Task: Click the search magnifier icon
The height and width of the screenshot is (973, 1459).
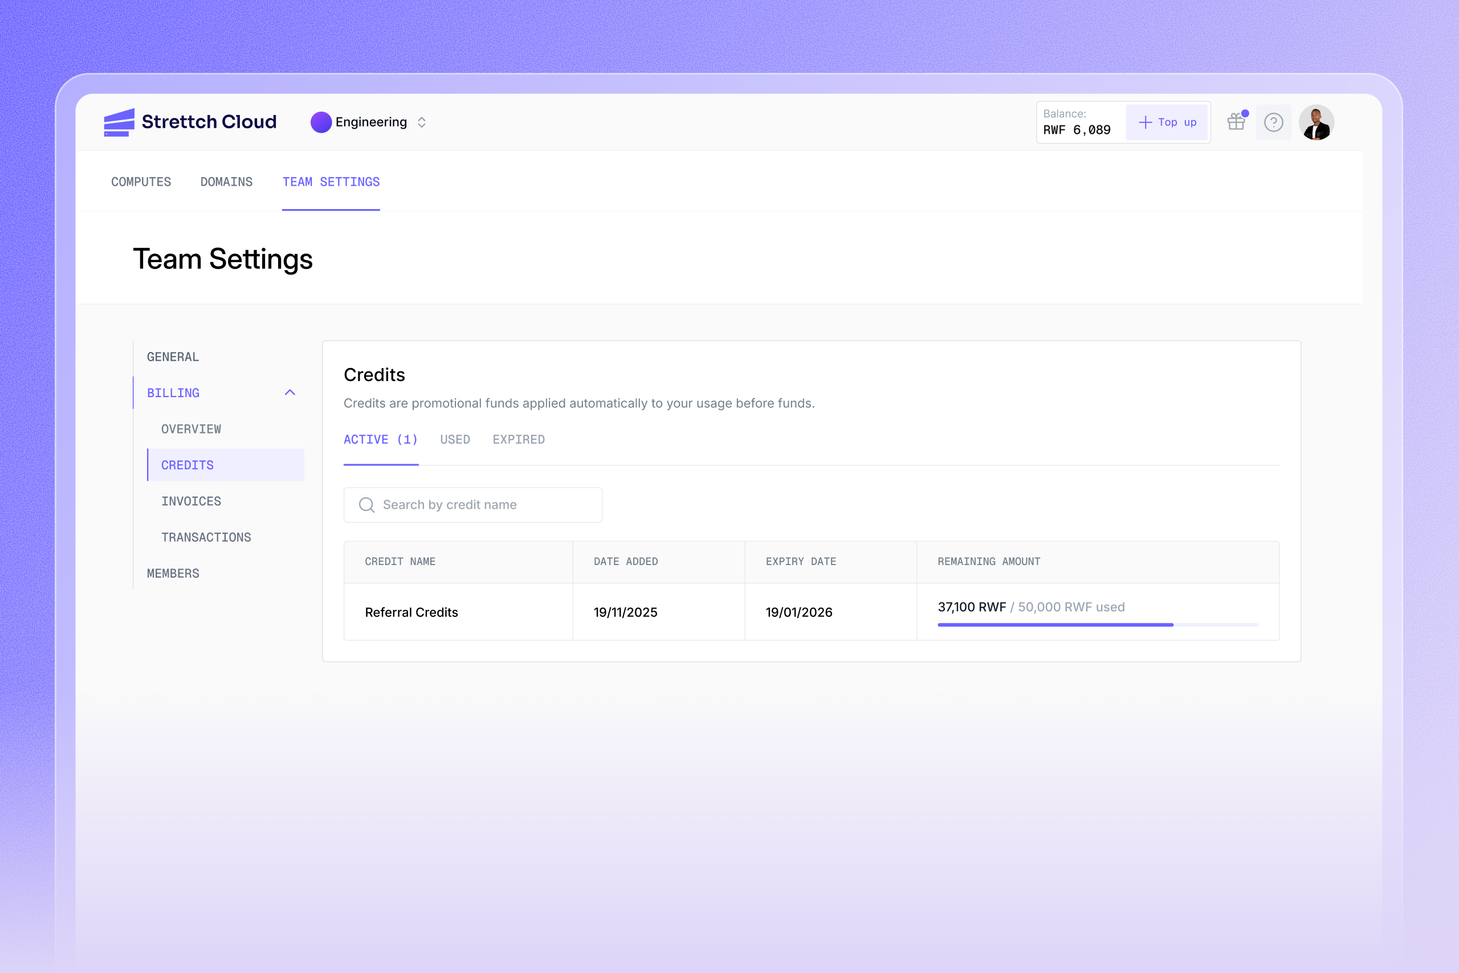Action: point(367,505)
